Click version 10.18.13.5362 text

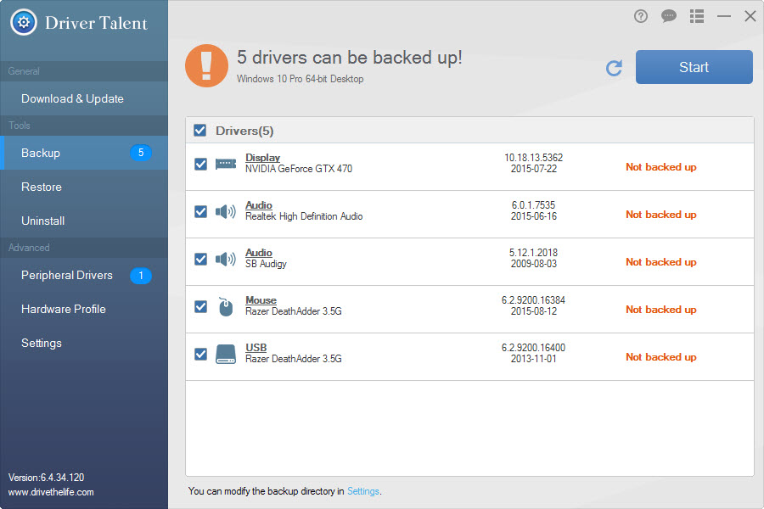pyautogui.click(x=534, y=158)
